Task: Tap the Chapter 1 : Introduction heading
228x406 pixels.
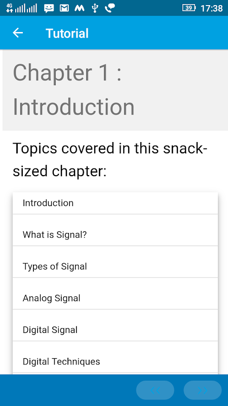Action: (74, 90)
